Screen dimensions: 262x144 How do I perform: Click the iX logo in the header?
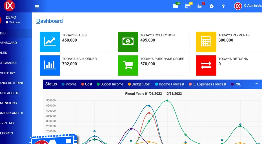pyautogui.click(x=9, y=6)
